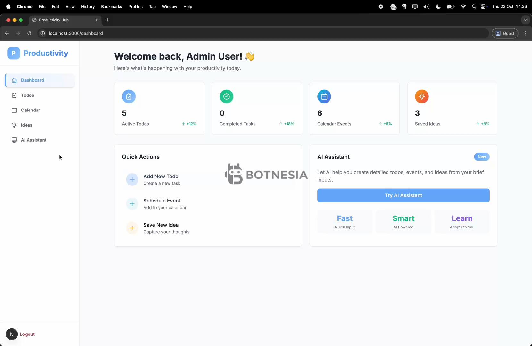This screenshot has height=346, width=532.
Task: Click the Smart AI Powered tile
Action: click(x=403, y=222)
